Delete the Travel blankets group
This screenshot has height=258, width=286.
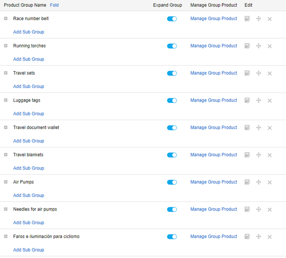[x=269, y=155]
